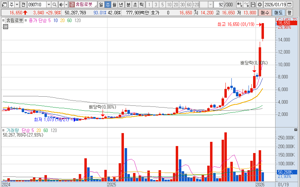Select the 5 interval button
Viewport: 300px width, 187px height.
163,5
